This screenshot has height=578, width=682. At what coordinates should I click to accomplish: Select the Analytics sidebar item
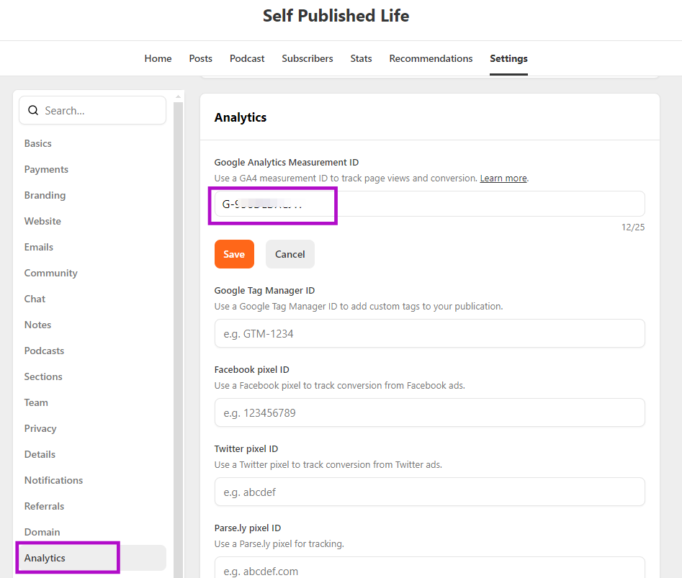45,558
